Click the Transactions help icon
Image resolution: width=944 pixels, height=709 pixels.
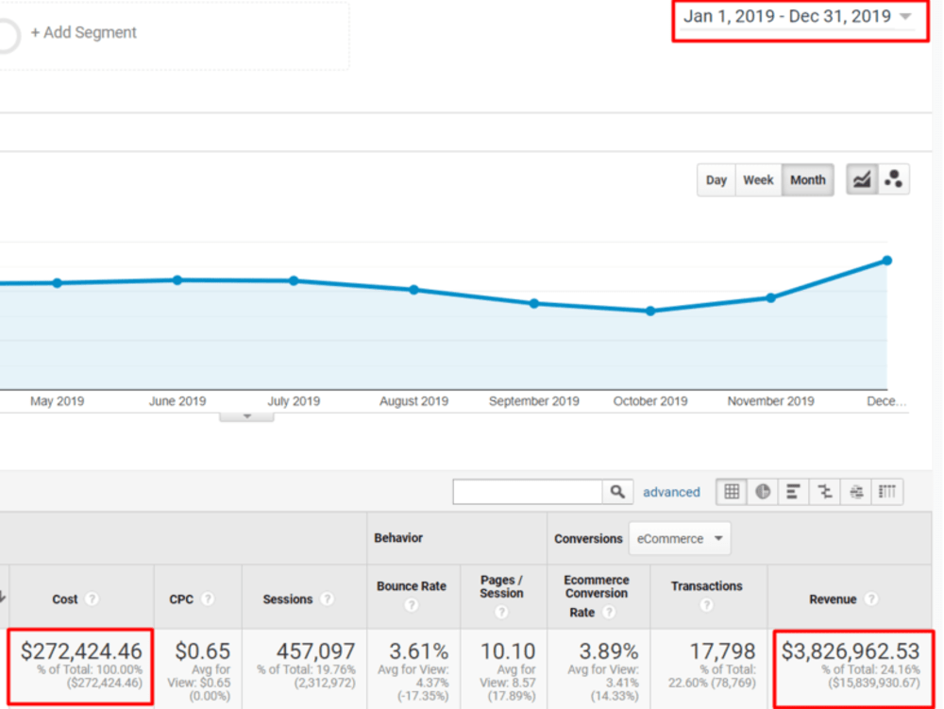click(x=707, y=605)
